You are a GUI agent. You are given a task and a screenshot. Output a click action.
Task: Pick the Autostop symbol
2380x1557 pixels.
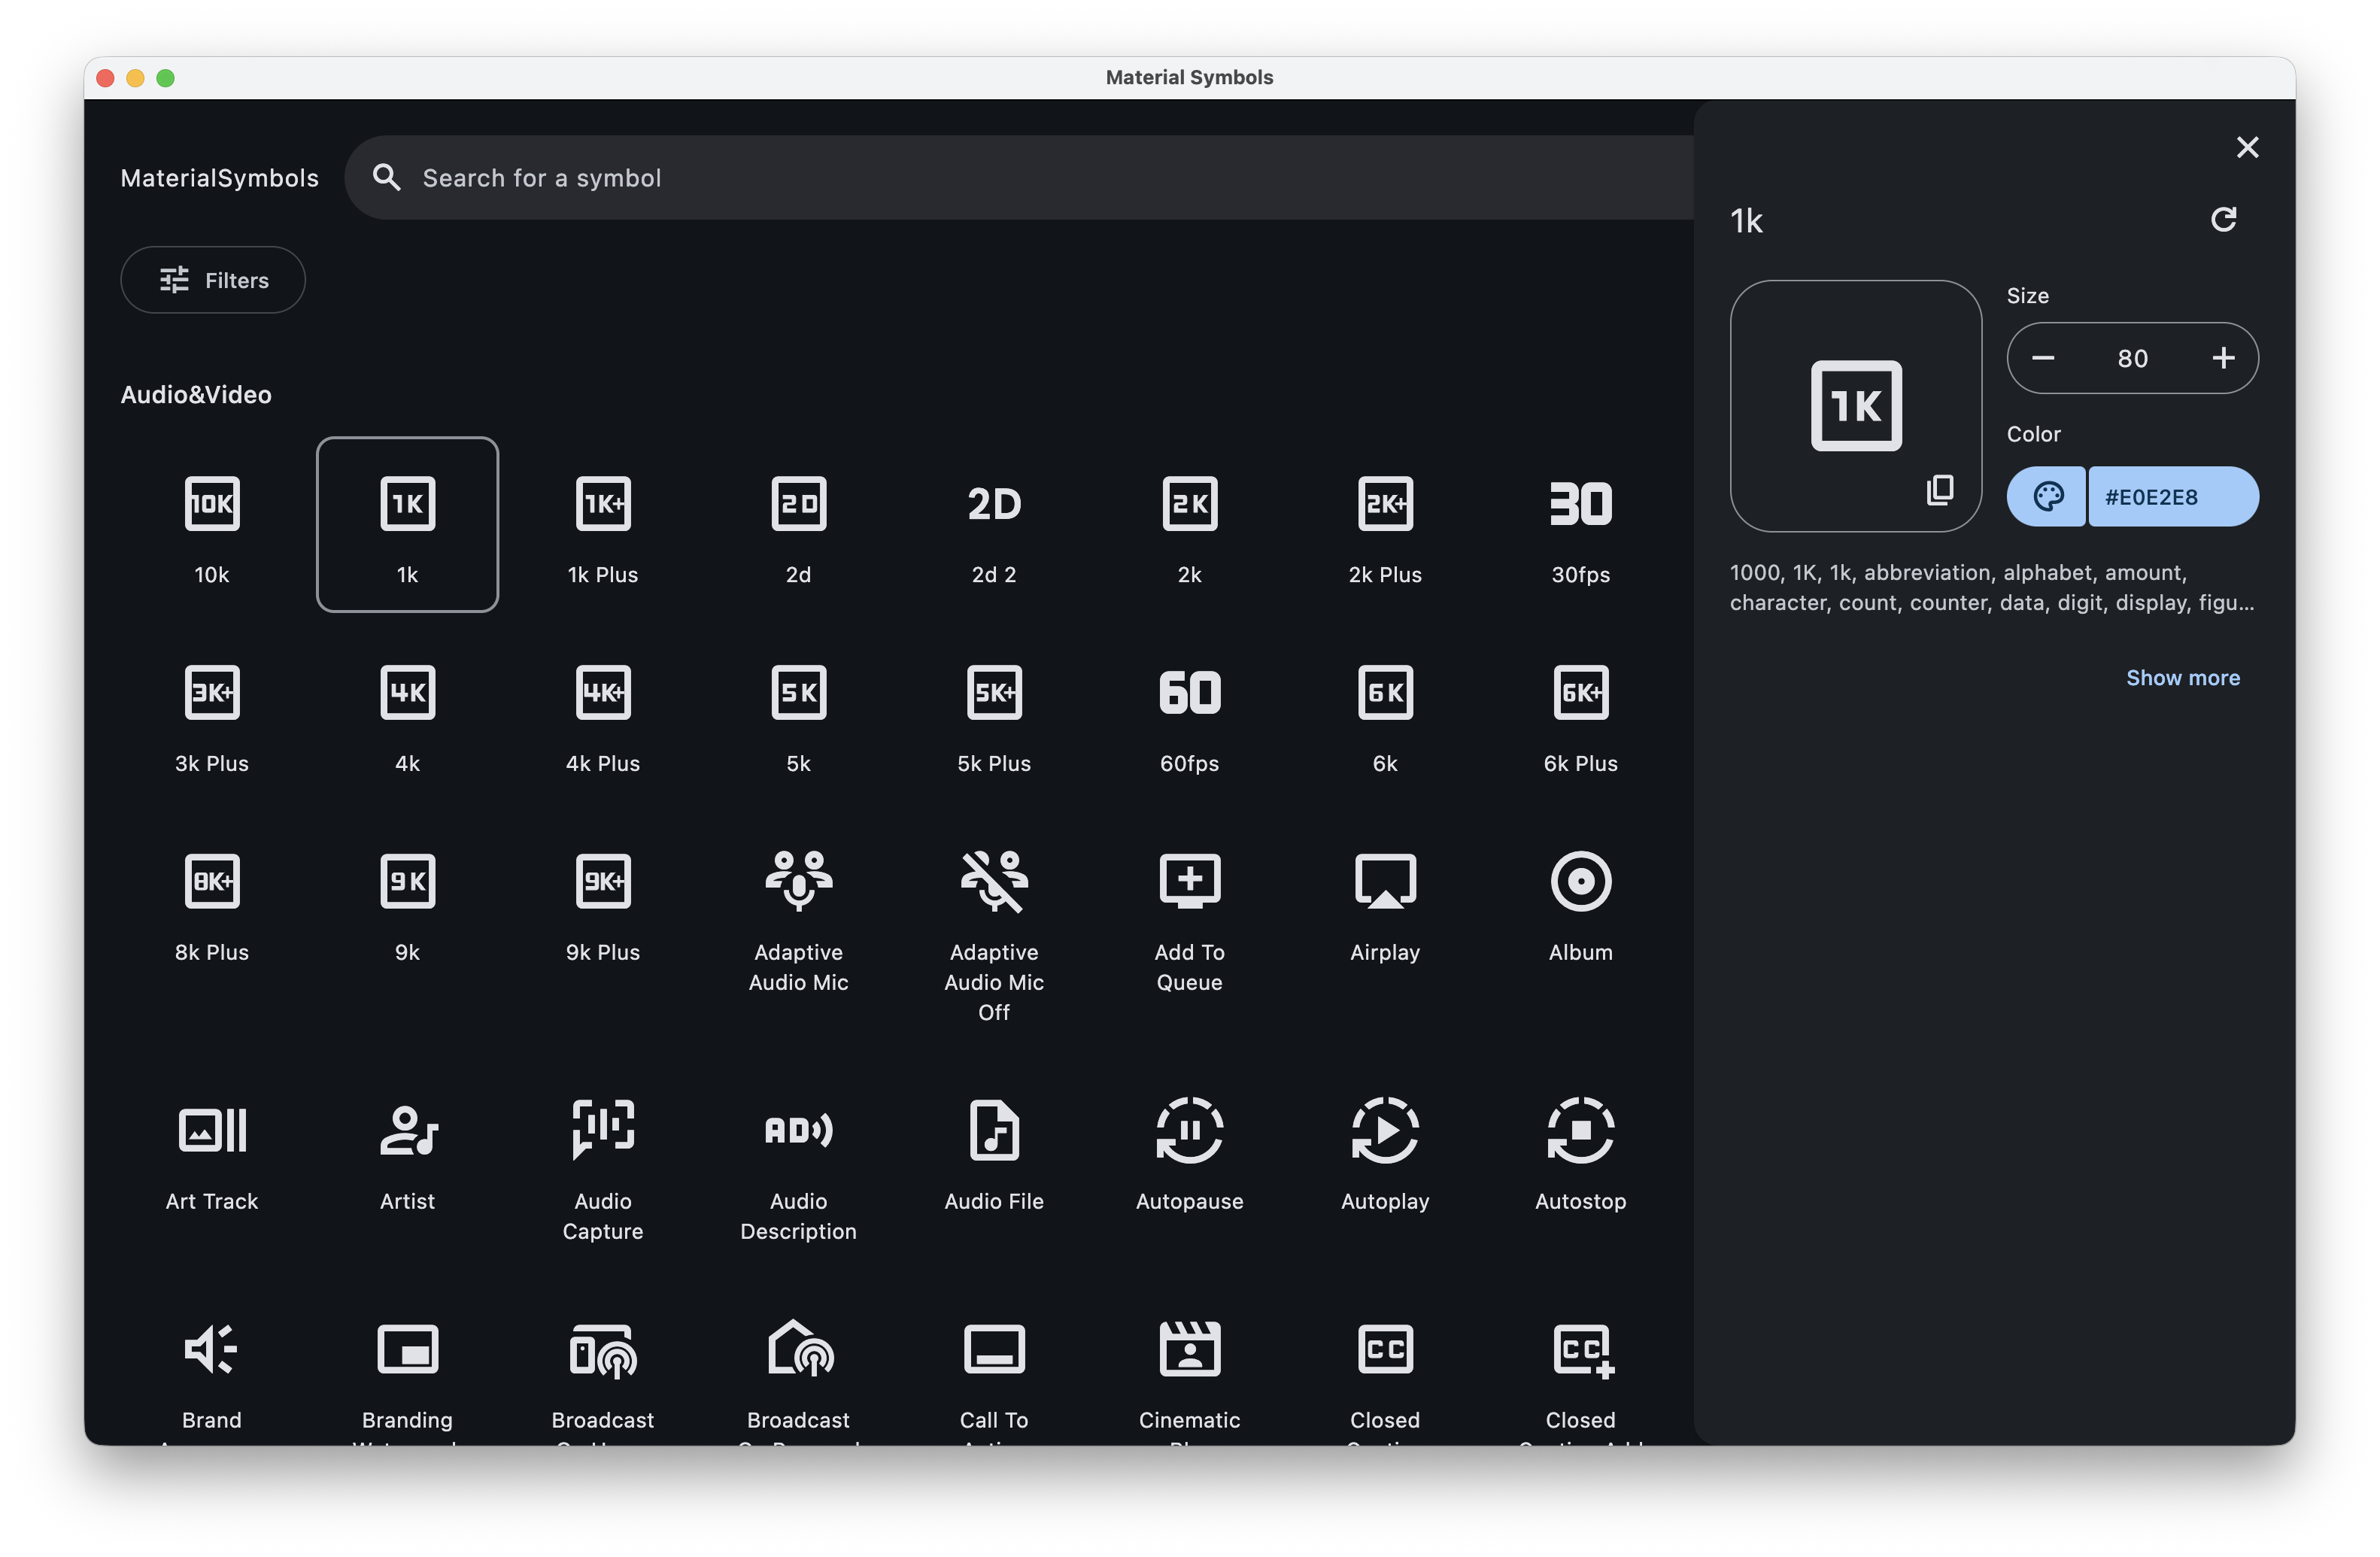pyautogui.click(x=1580, y=1152)
